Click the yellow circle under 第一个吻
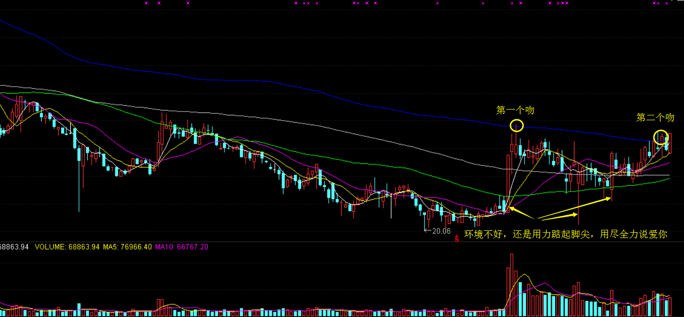The width and height of the screenshot is (684, 317). coord(517,126)
